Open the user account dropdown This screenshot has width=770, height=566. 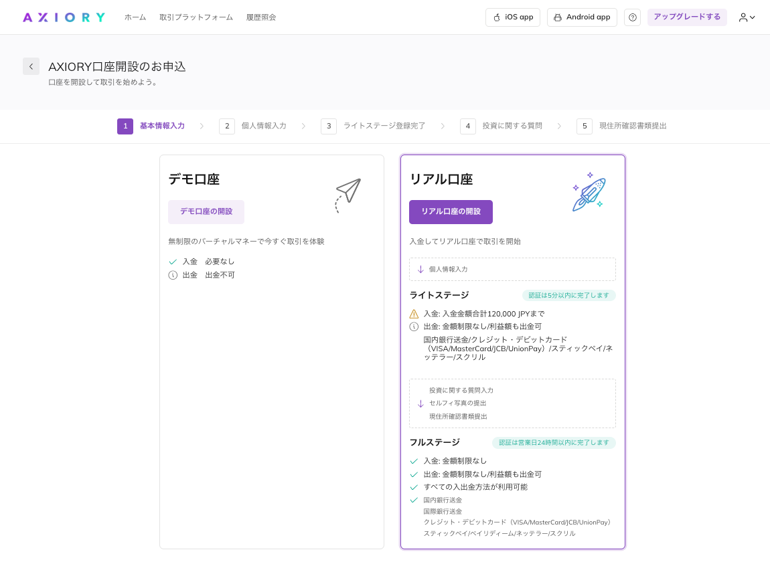click(747, 17)
